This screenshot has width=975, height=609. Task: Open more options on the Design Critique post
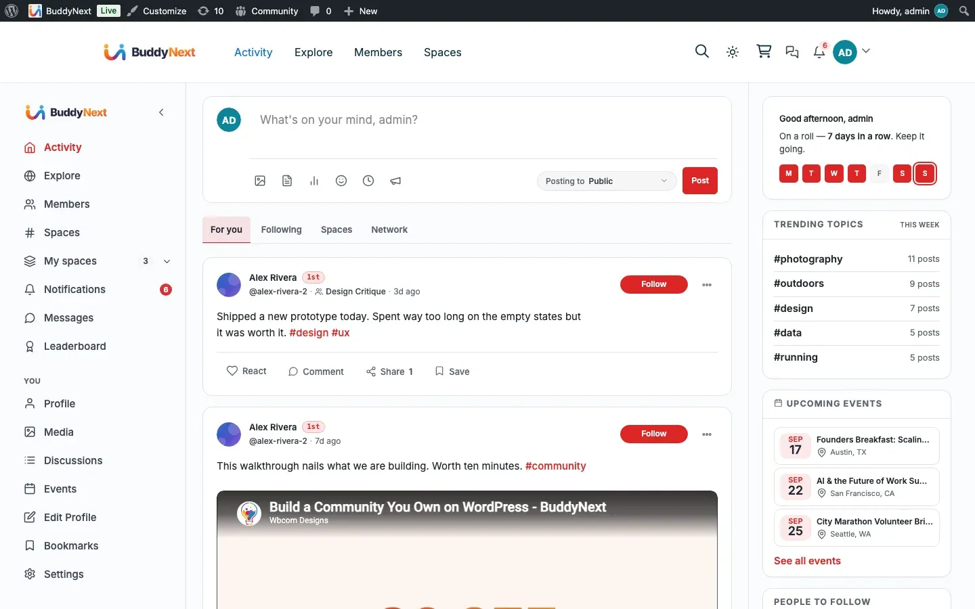(707, 285)
